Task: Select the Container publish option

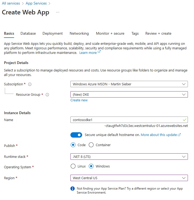Action: click(x=91, y=145)
